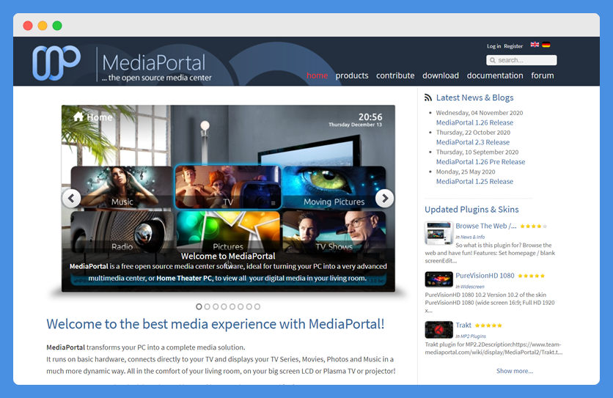Click the macOS green maximize button

click(57, 26)
